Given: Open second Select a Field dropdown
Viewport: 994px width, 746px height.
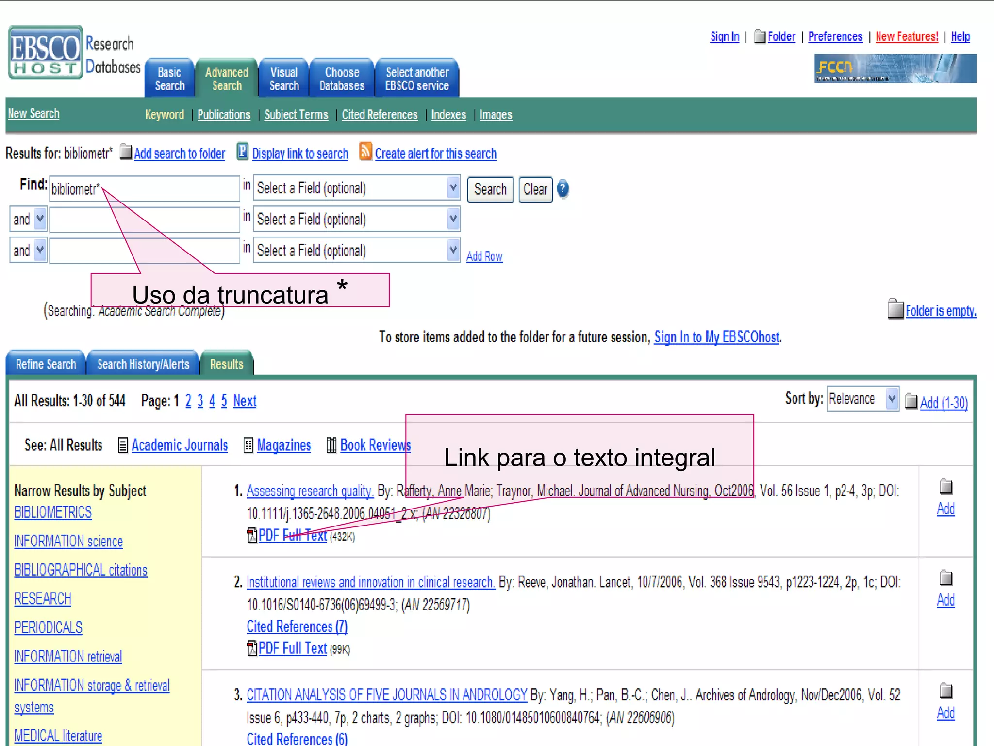Looking at the screenshot, I should (x=357, y=219).
